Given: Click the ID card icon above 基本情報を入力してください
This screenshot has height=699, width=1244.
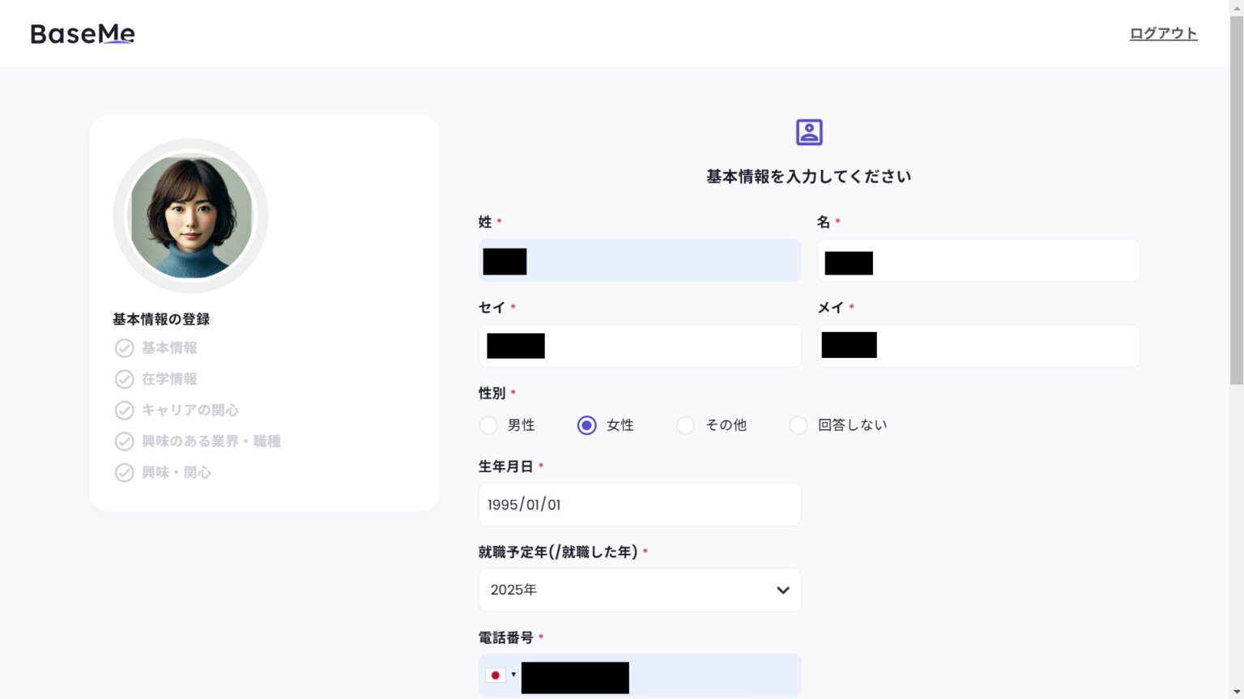Looking at the screenshot, I should [808, 131].
